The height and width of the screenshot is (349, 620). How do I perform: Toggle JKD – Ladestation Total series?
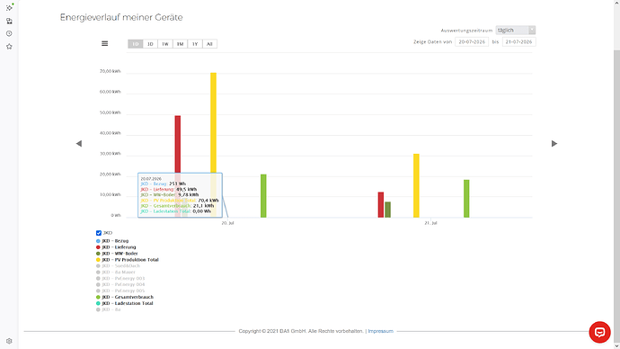tap(125, 303)
